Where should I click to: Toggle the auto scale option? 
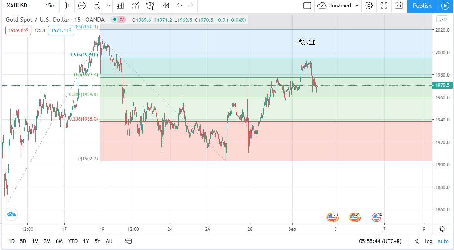(443, 241)
